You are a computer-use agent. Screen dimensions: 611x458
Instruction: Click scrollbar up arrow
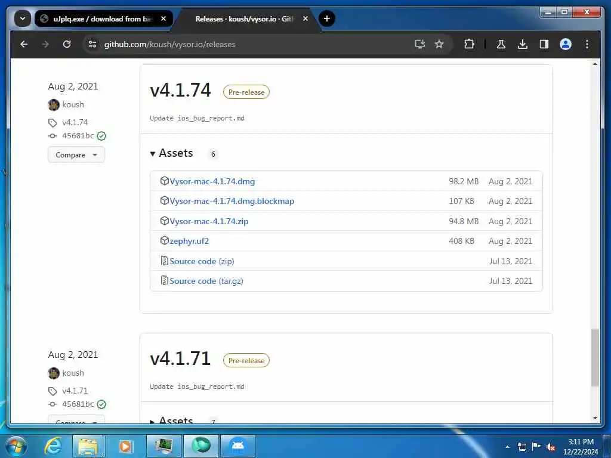[595, 63]
